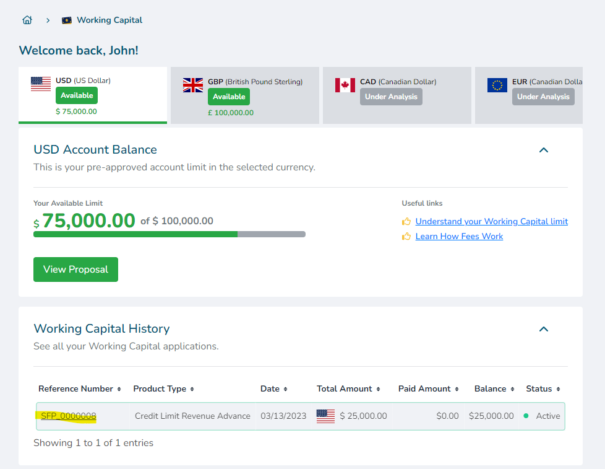Select the CAD Canadian Dollar tab
The height and width of the screenshot is (469, 605).
tap(397, 95)
